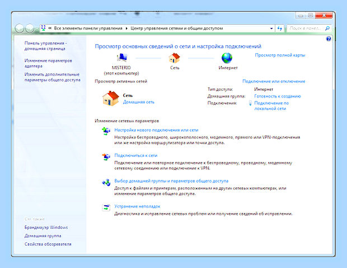The height and width of the screenshot is (268, 347).
Task: Click the Интернет label under globe
Action: (228, 68)
